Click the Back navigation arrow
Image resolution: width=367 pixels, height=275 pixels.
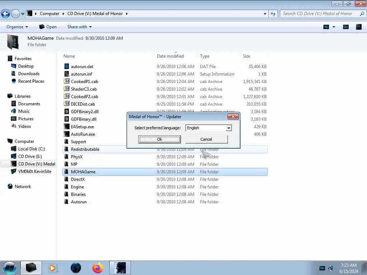coord(6,14)
